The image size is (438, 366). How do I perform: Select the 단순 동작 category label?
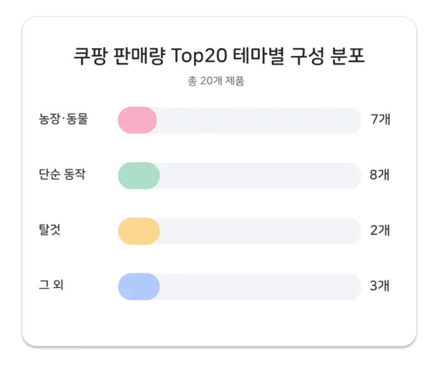point(62,175)
